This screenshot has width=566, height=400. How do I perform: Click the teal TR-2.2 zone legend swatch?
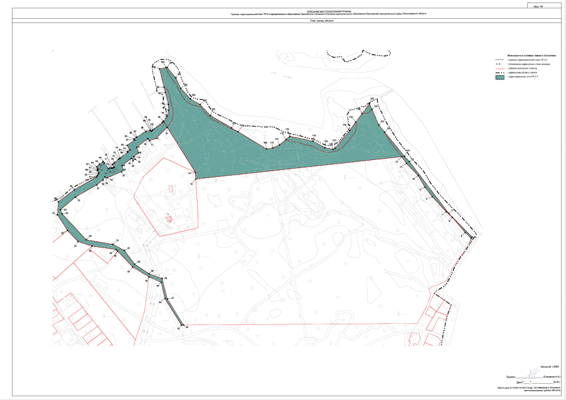(500, 77)
